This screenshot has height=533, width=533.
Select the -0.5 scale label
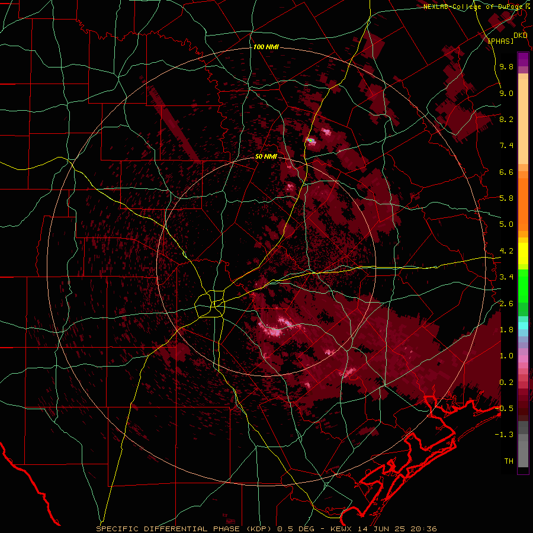[504, 409]
